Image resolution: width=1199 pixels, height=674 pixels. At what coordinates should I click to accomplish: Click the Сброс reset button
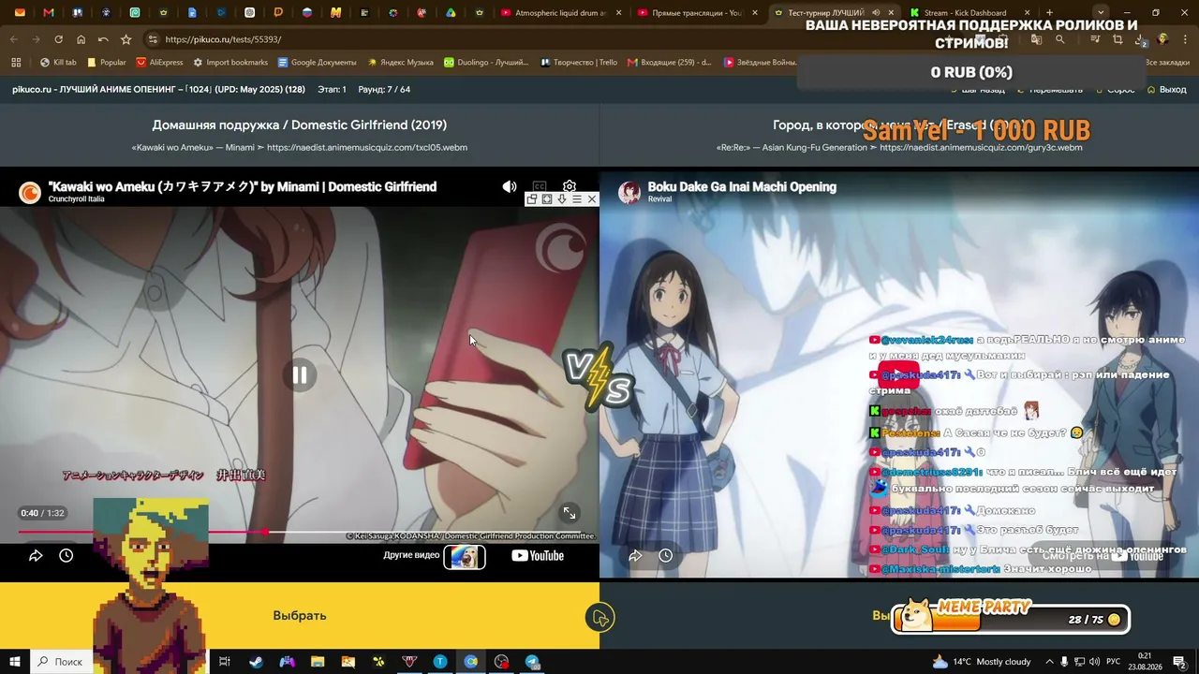[1114, 90]
